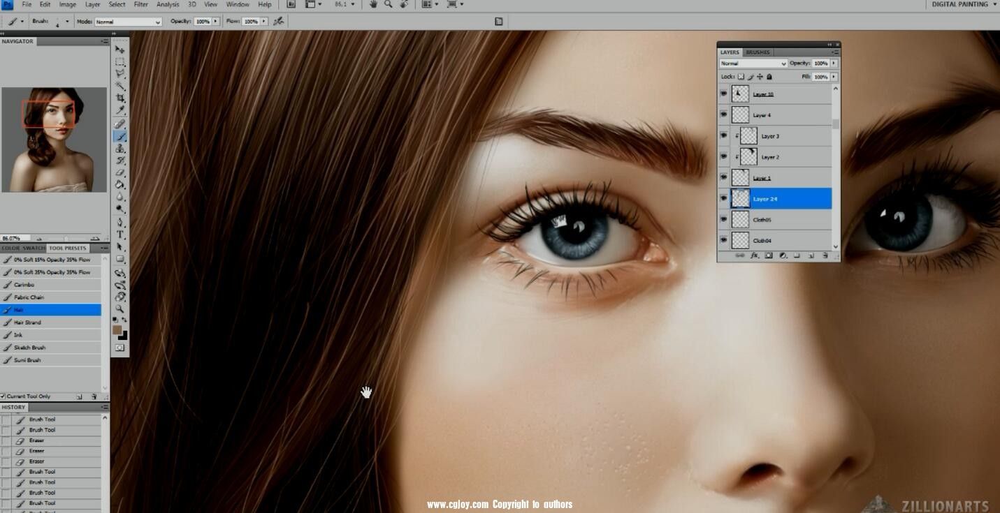1000x513 pixels.
Task: Select the Brush tool in toolbox
Action: pyautogui.click(x=119, y=136)
